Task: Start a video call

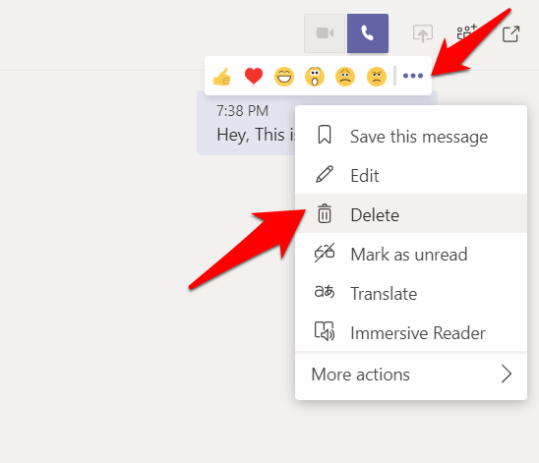Action: pos(325,33)
